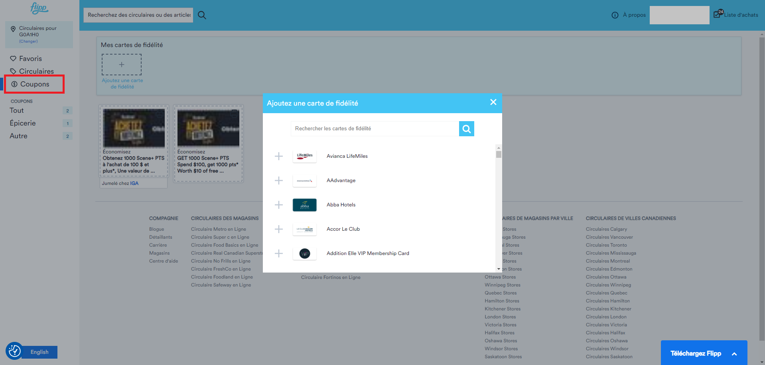This screenshot has height=365, width=765.
Task: Click the info icon beside À propos
Action: point(615,15)
